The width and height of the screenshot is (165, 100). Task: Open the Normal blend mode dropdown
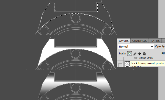tap(136, 47)
